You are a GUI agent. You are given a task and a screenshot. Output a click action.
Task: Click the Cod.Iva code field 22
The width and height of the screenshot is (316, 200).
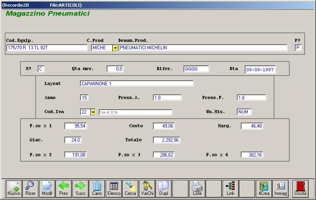(85, 112)
